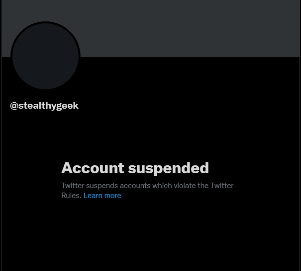The image size is (301, 271).
Task: Click the word "suspends" in the gray text
Action: (x=102, y=186)
